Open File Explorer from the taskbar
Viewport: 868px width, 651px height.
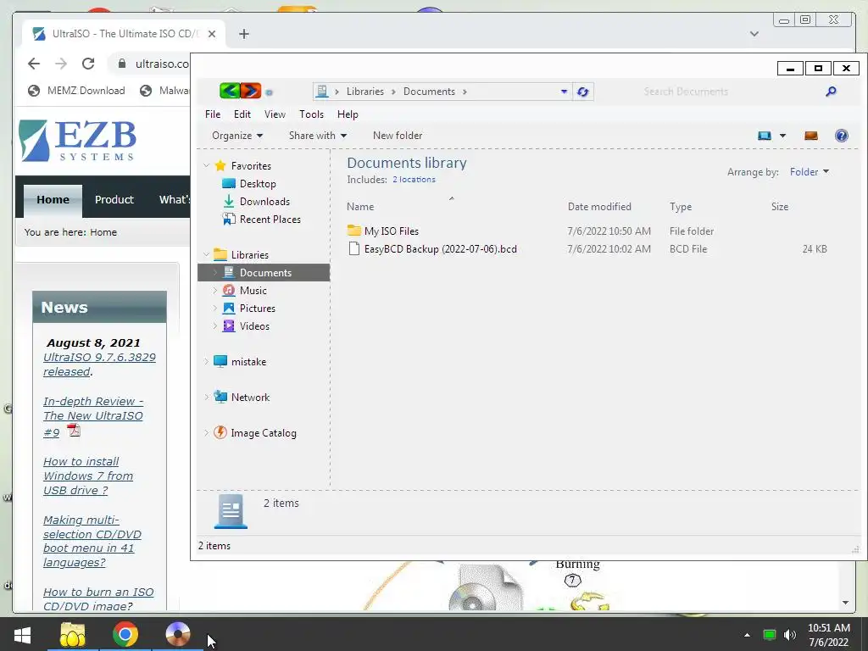pos(73,634)
